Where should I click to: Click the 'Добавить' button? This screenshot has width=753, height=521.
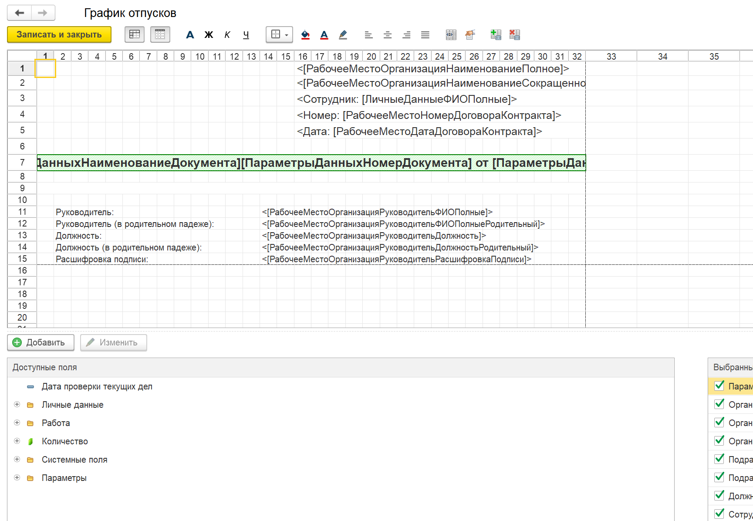tap(41, 342)
